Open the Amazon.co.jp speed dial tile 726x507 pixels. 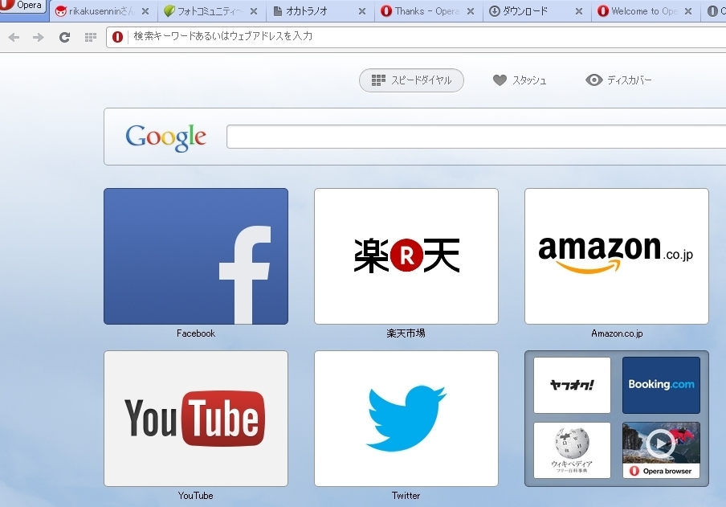[x=616, y=256]
